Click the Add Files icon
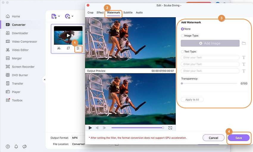Screen dimensions: 253x152 [x=54, y=16]
